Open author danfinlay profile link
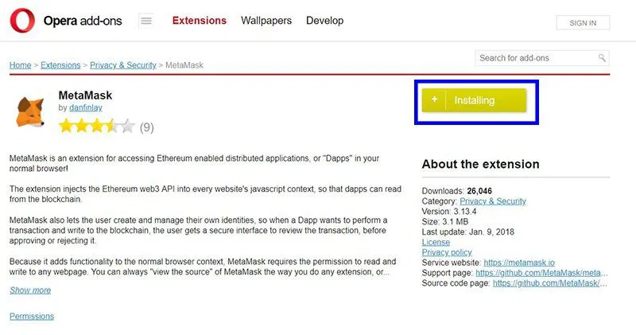 86,107
